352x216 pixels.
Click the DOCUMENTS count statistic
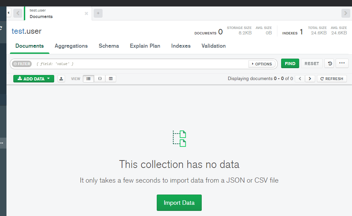point(209,32)
